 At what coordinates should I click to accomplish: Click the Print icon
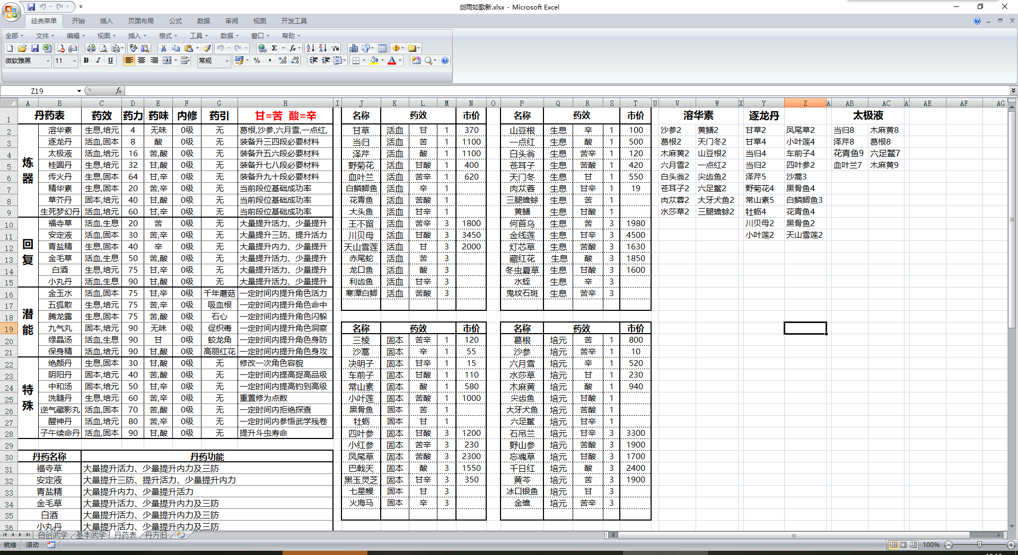click(91, 48)
